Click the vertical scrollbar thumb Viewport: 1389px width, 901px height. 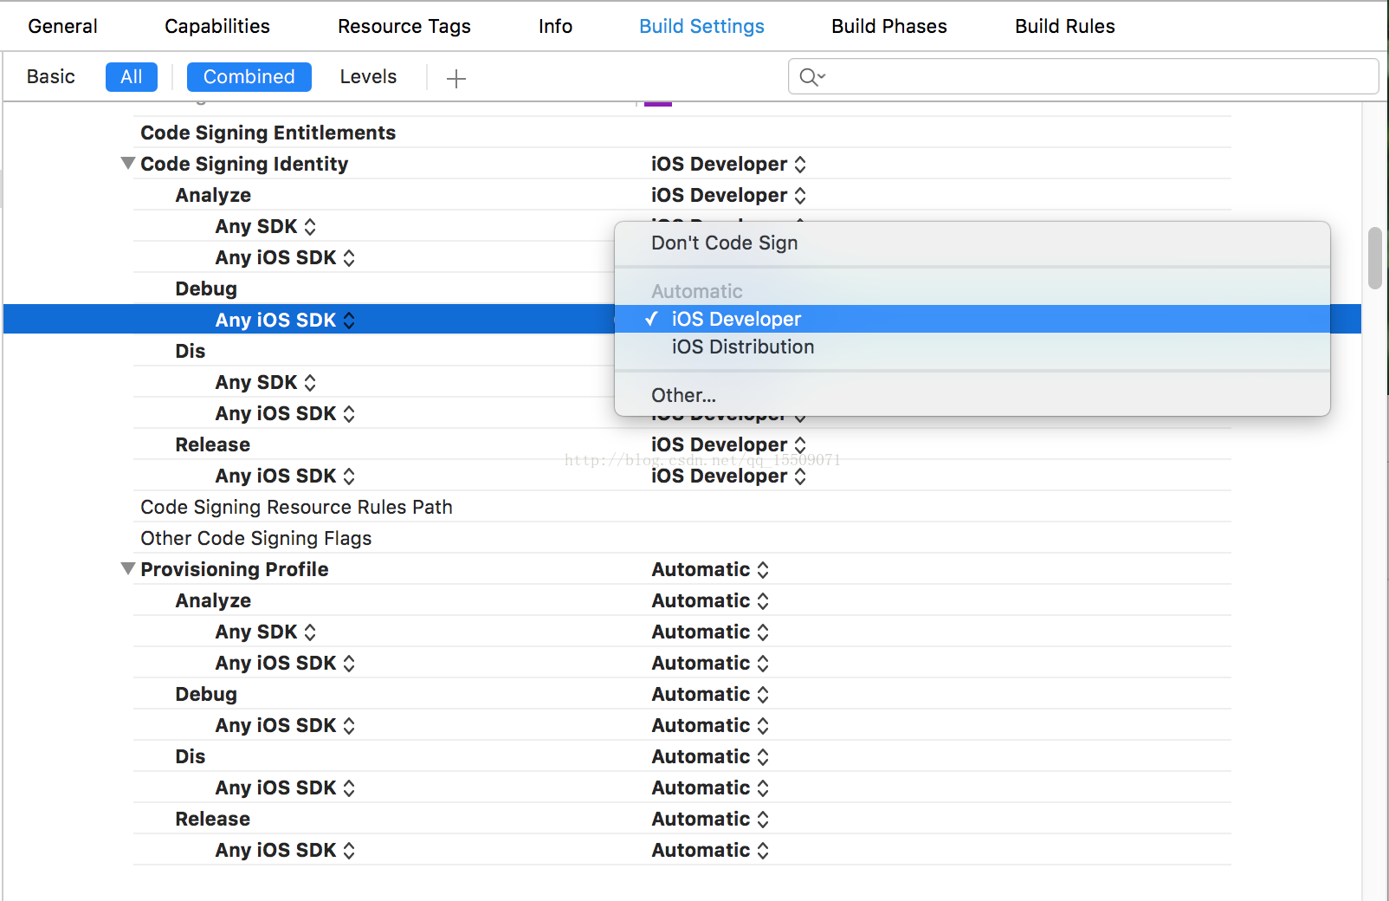coord(1374,257)
